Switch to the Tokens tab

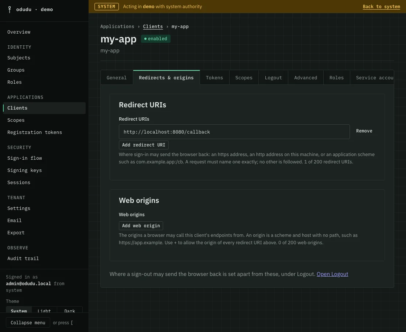tap(214, 77)
